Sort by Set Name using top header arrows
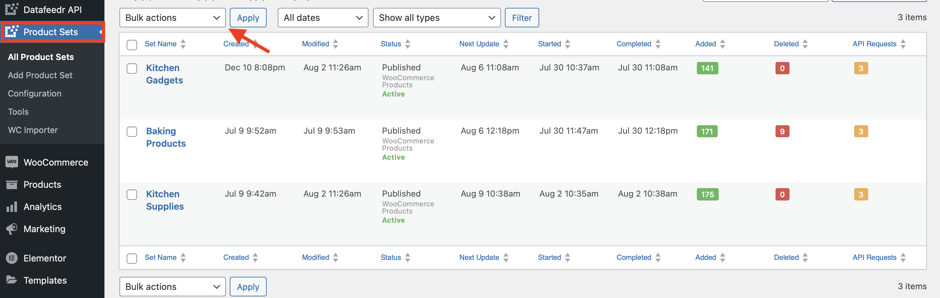Screen dimensions: 940x298 (x=183, y=44)
